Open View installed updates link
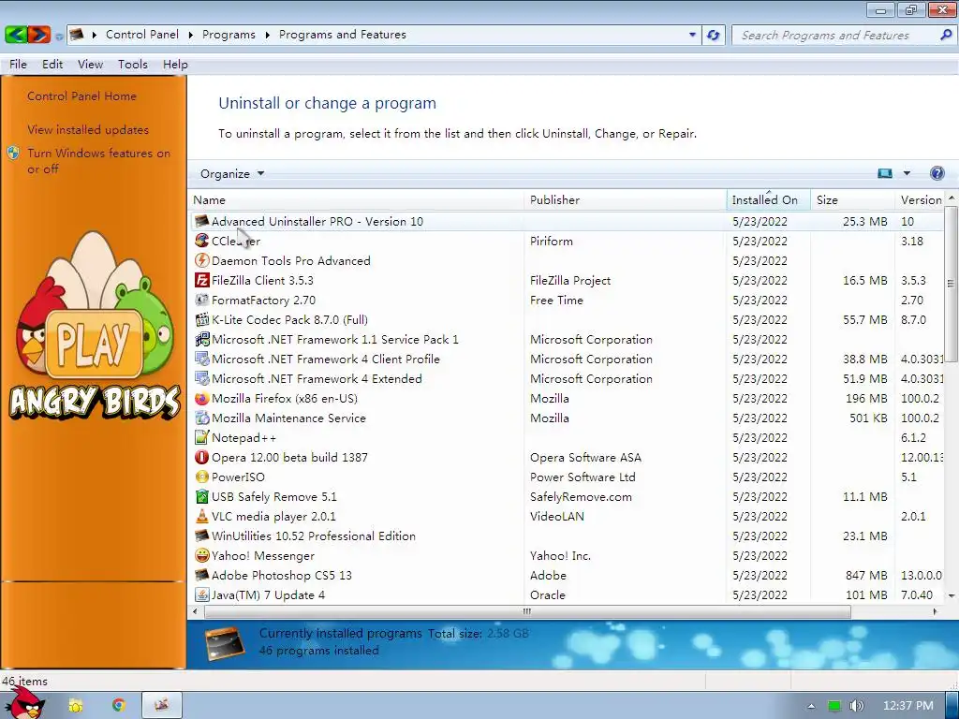 [88, 129]
